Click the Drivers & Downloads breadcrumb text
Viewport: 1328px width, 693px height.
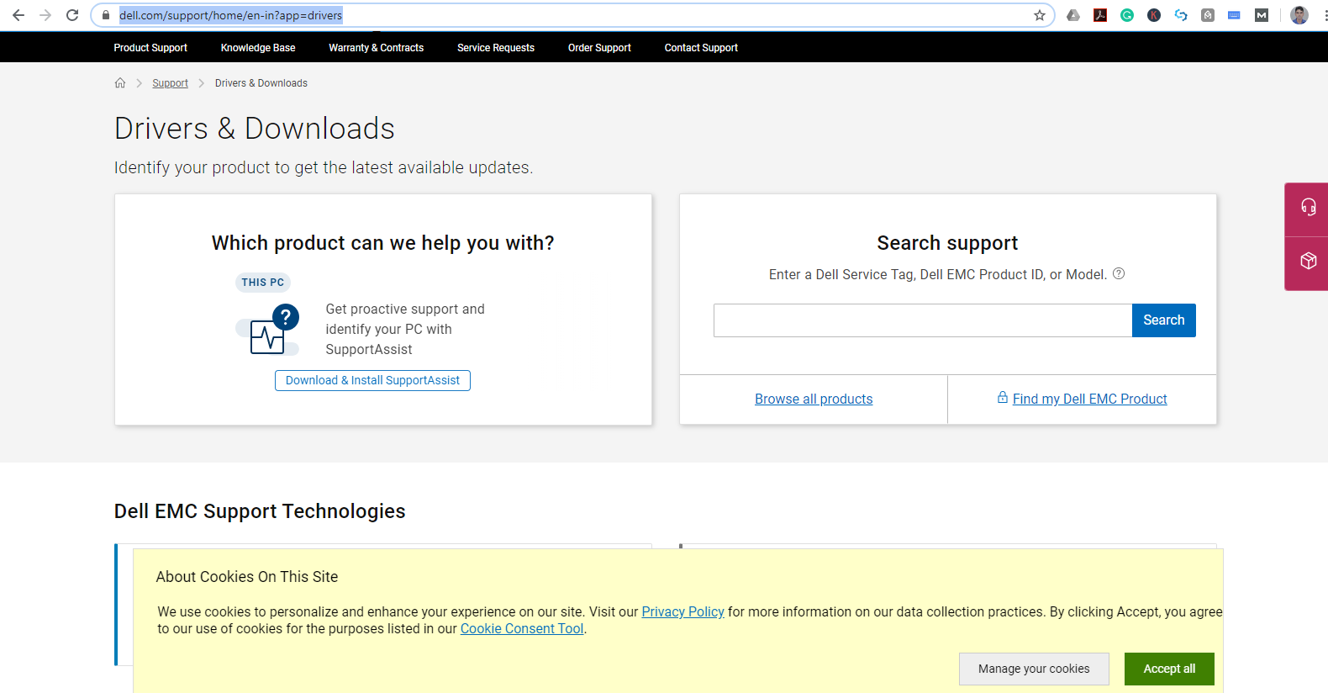261,83
